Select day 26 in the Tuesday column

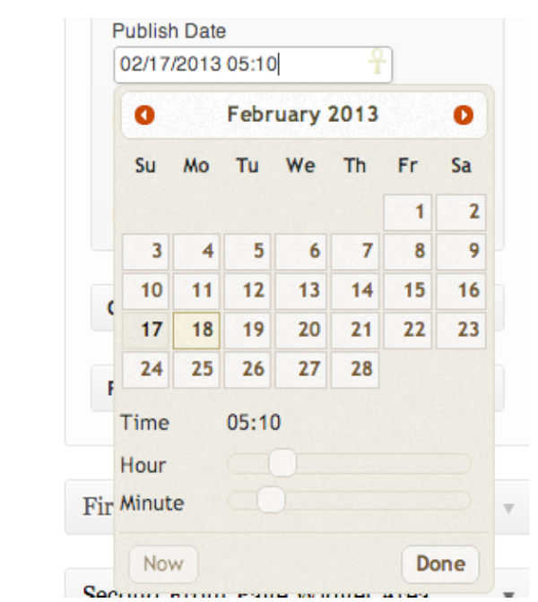[247, 369]
